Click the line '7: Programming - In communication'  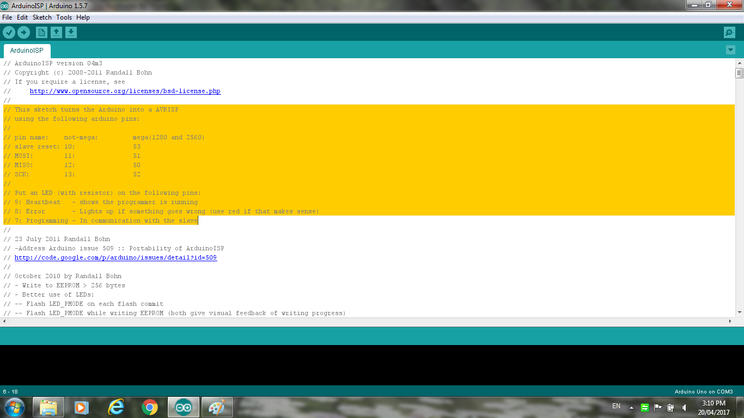[x=101, y=220]
